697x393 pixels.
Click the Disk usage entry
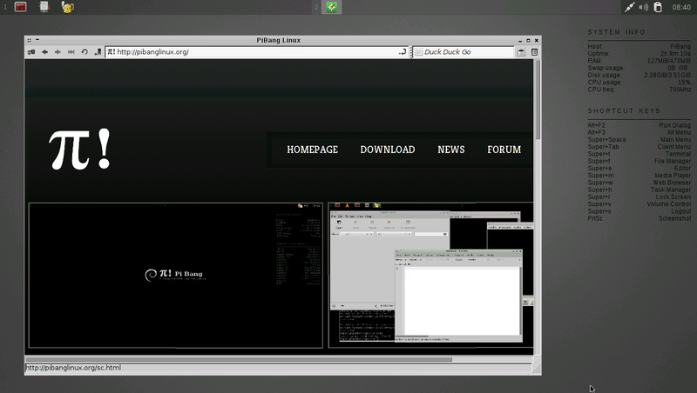[639, 75]
